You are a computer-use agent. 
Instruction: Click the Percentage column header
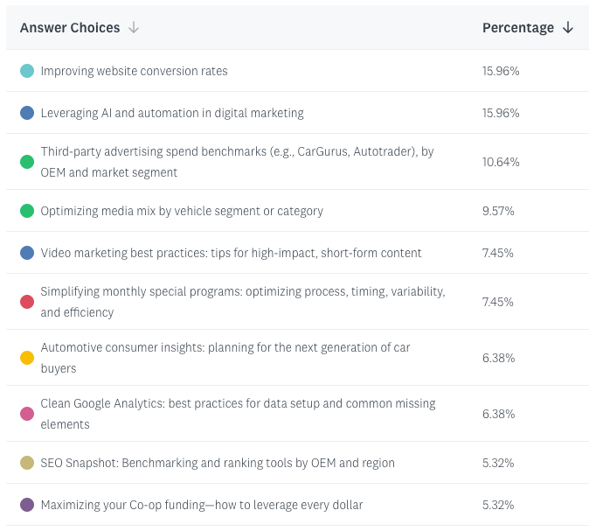tap(518, 28)
